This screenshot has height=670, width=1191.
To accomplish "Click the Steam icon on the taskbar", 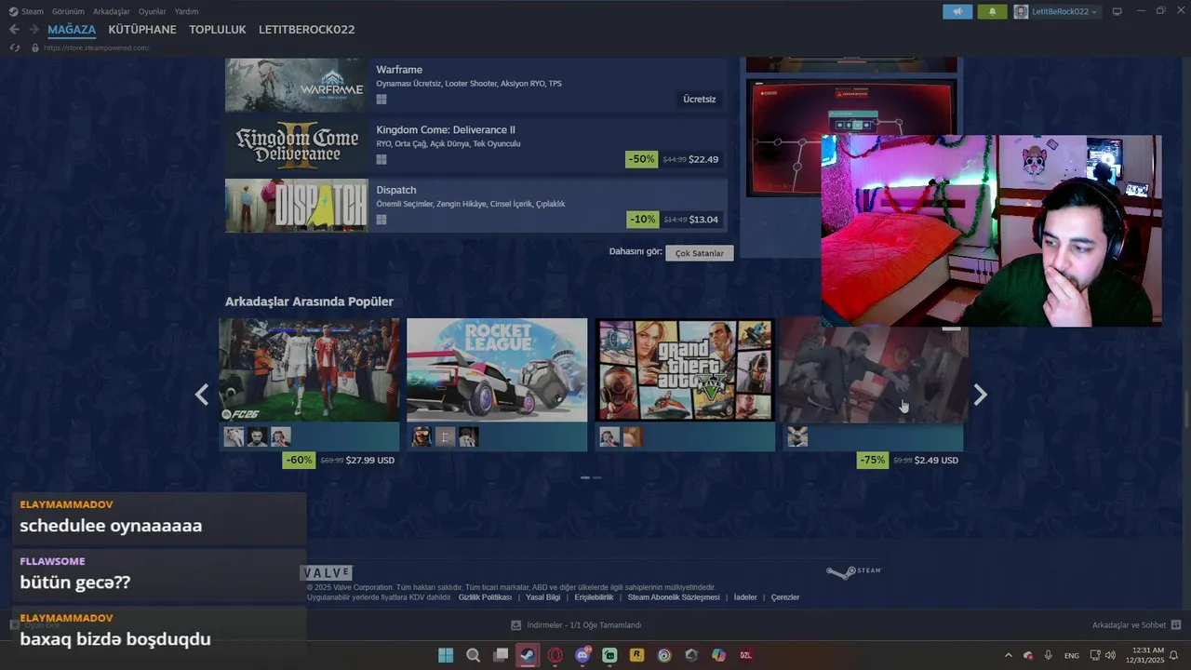I will (528, 655).
